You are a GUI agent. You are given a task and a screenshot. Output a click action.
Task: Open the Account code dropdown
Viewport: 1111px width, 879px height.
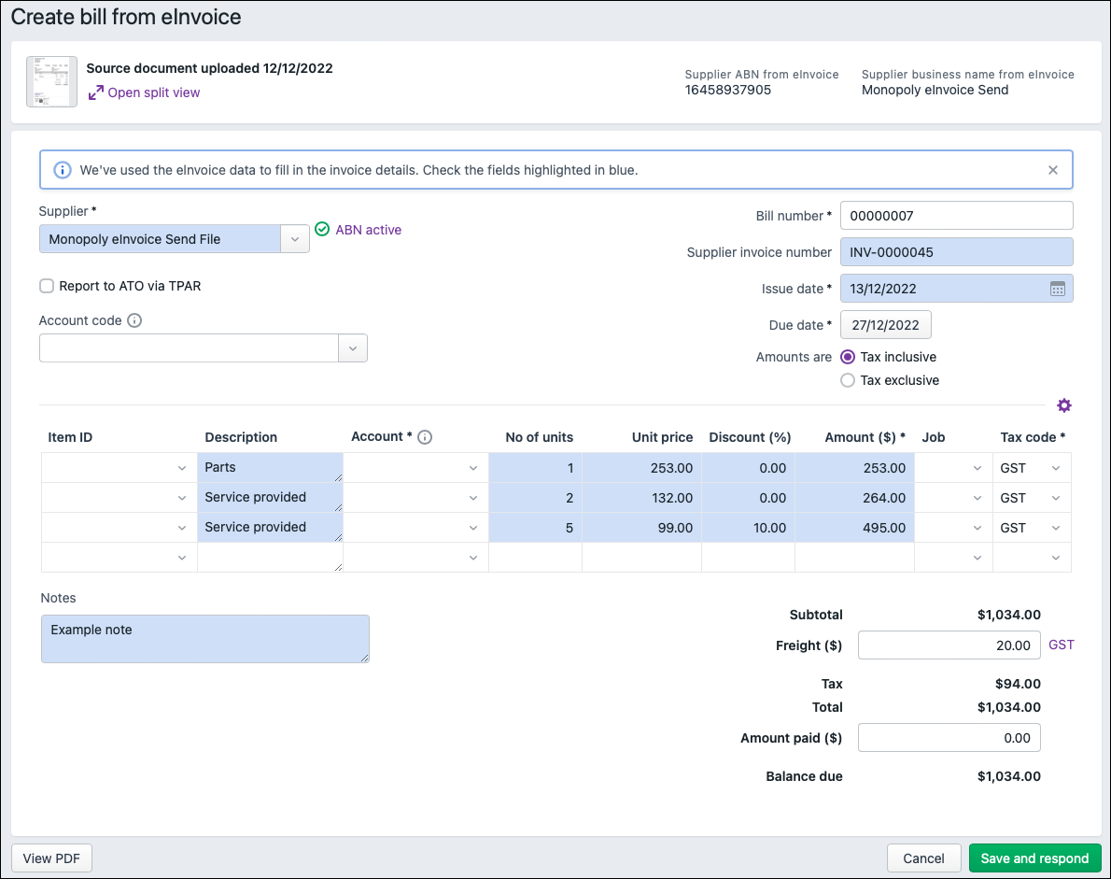point(352,348)
